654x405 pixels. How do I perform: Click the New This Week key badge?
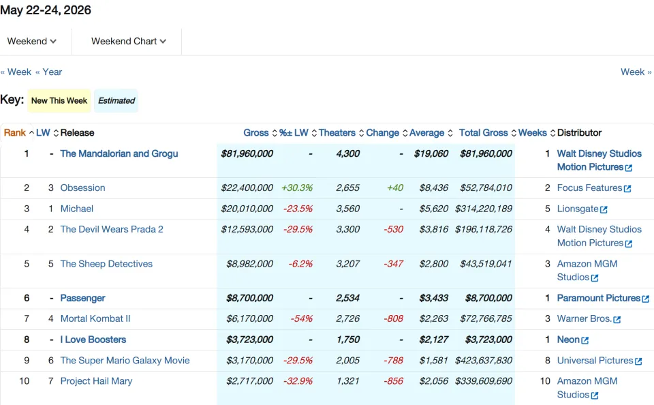(x=59, y=101)
